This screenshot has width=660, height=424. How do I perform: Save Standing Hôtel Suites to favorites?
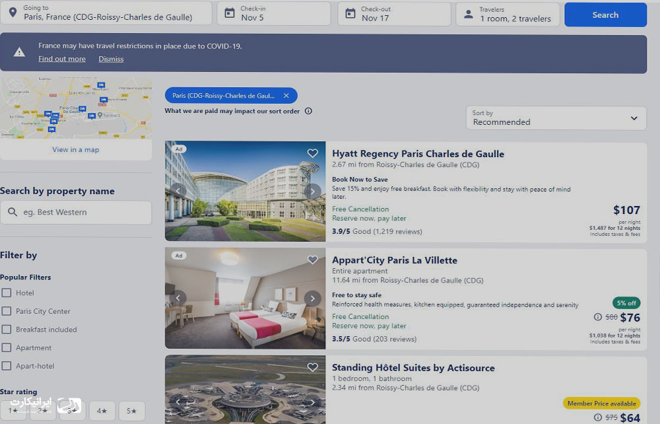[312, 367]
